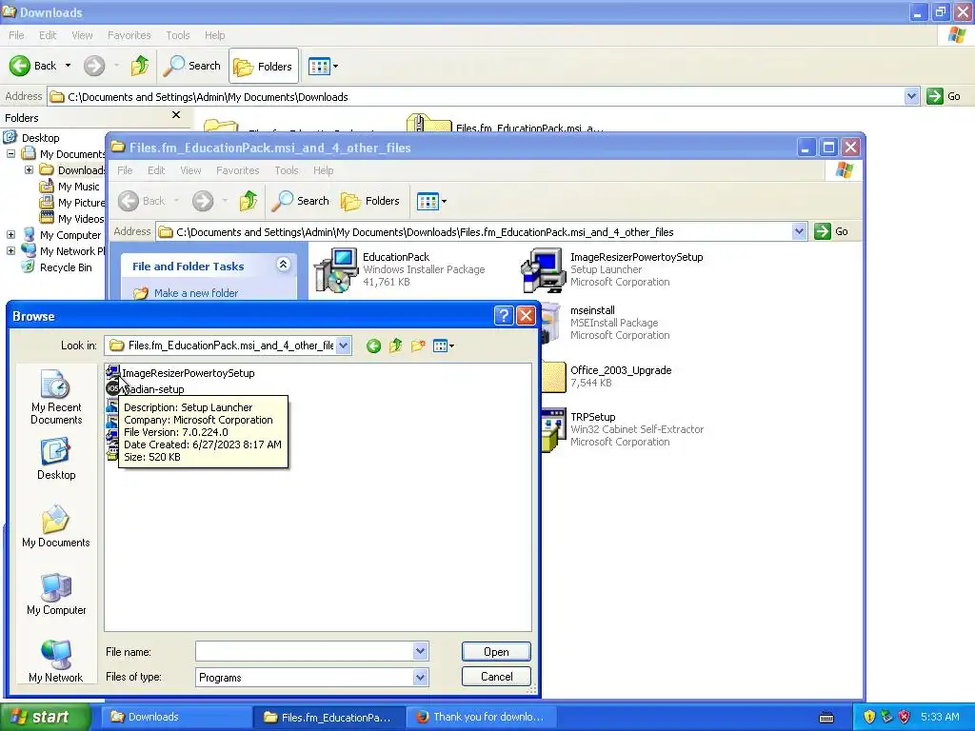
Task: Open Files of type dropdown
Action: [x=420, y=677]
